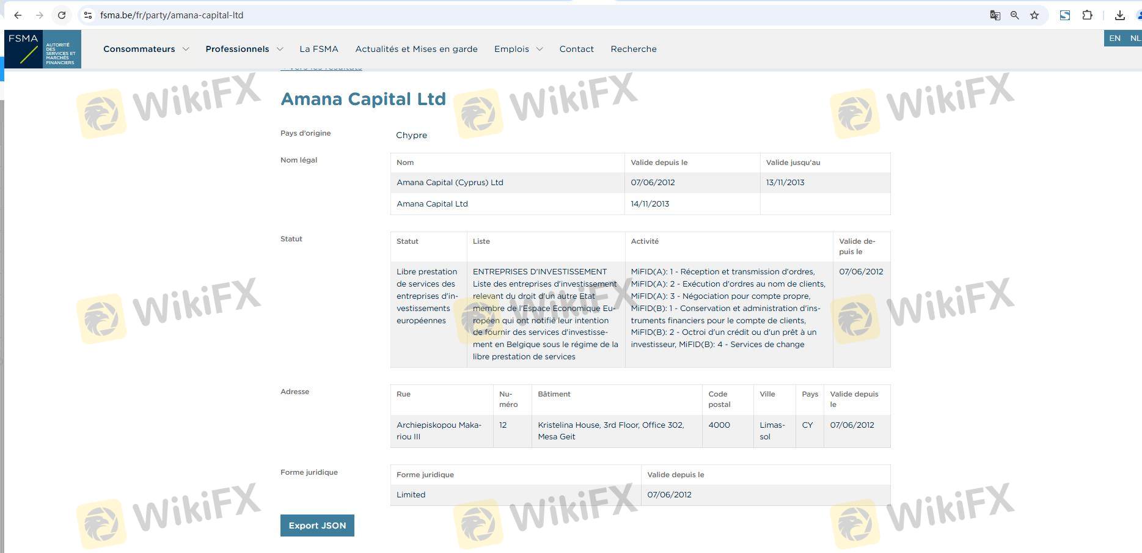Open the zoom magnifier icon
The image size is (1142, 553).
1014,15
